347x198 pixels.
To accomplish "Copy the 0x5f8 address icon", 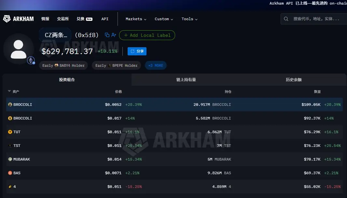I will pos(107,35).
